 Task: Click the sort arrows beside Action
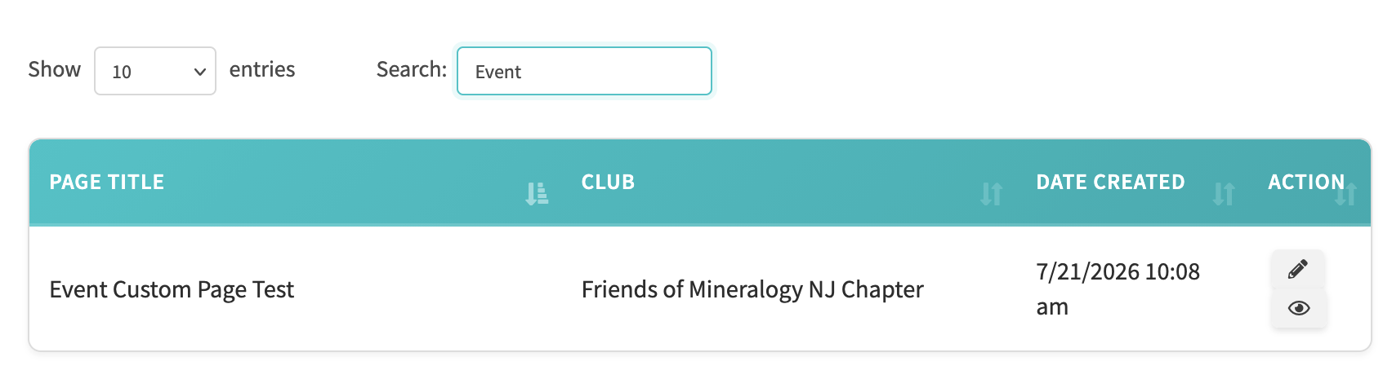click(x=1345, y=194)
